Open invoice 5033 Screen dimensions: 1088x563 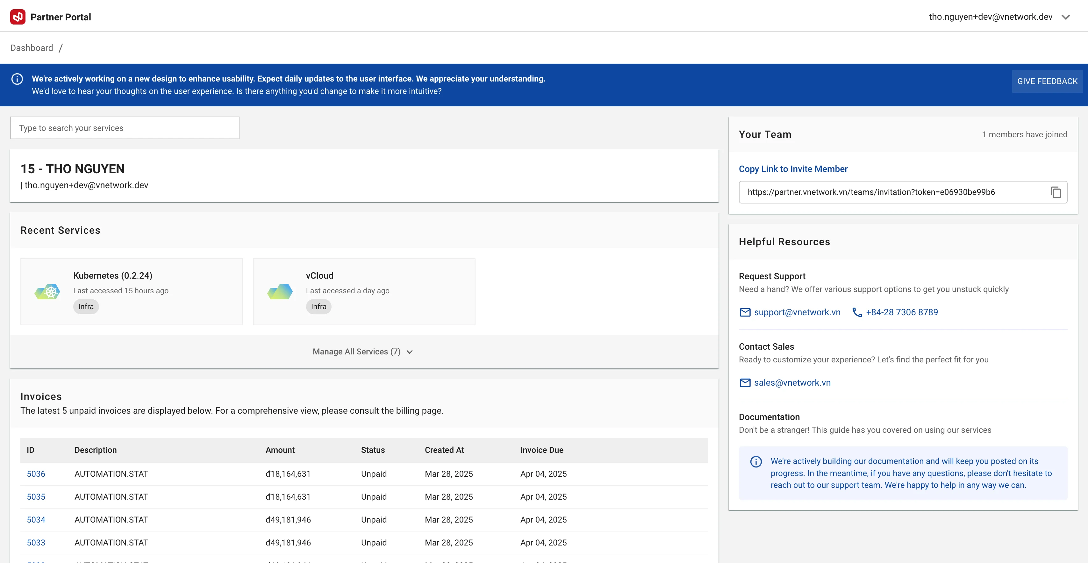click(x=36, y=543)
